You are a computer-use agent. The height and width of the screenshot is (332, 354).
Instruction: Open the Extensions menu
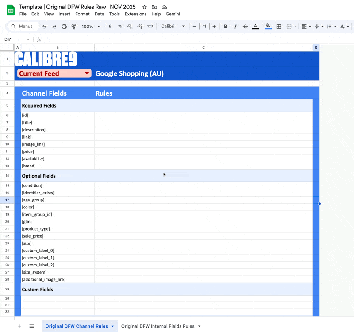click(x=135, y=14)
